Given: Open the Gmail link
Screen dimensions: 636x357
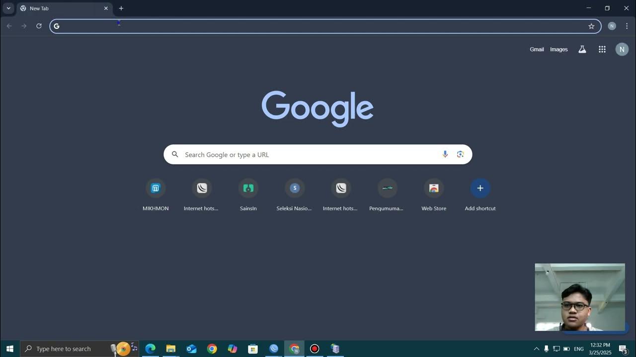Looking at the screenshot, I should pos(537,49).
